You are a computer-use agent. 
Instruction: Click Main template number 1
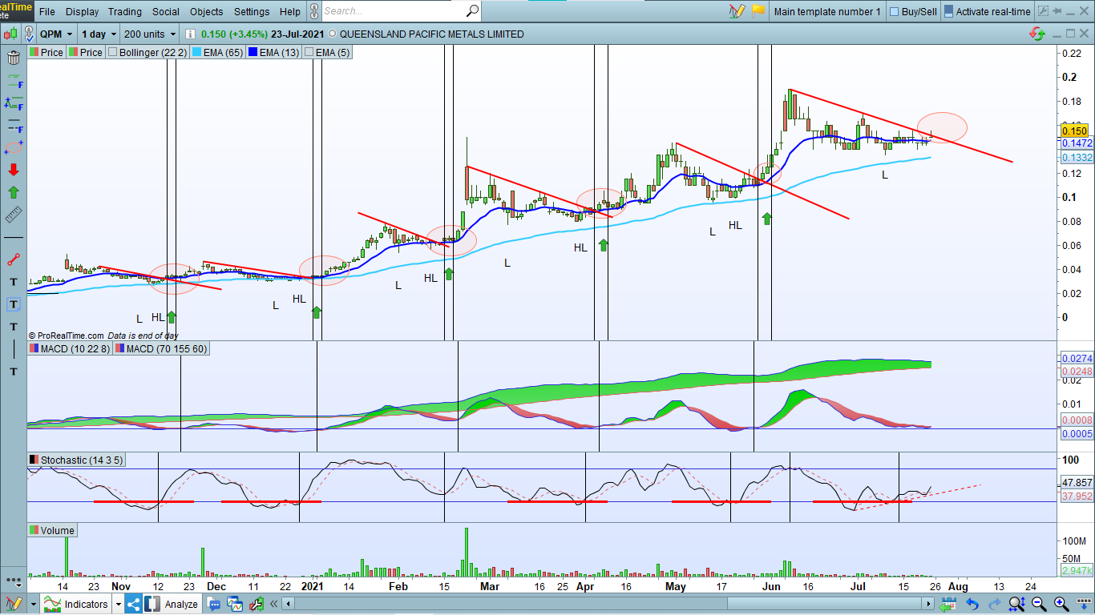[x=826, y=11]
